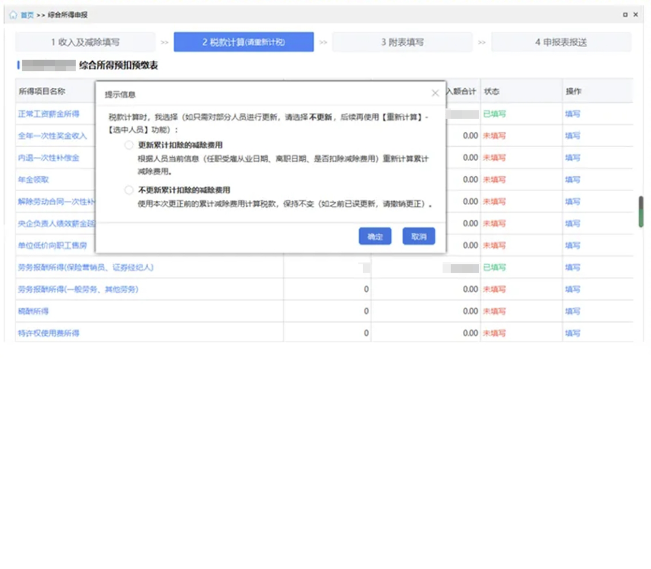Go to step 1 收入及减除填写 tab
Viewport: 651px width, 569px height.
point(85,42)
